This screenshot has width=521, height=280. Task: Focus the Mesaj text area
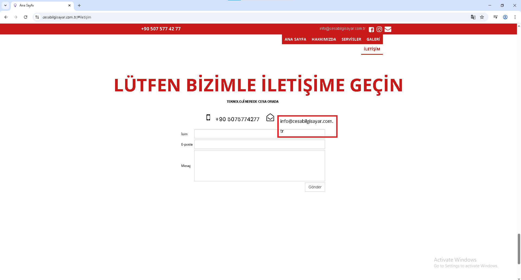pos(259,166)
